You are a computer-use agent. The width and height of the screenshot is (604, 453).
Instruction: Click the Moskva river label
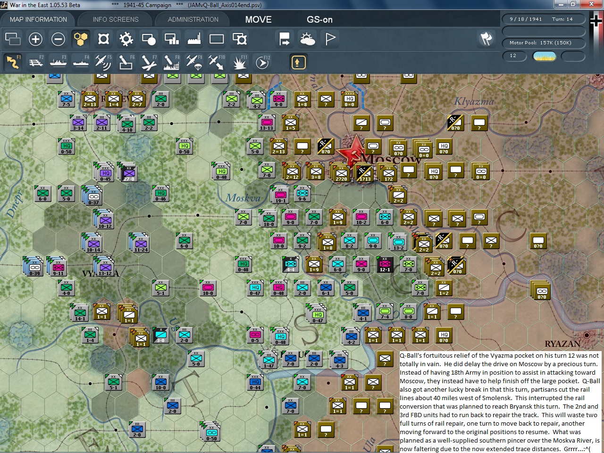pyautogui.click(x=243, y=198)
